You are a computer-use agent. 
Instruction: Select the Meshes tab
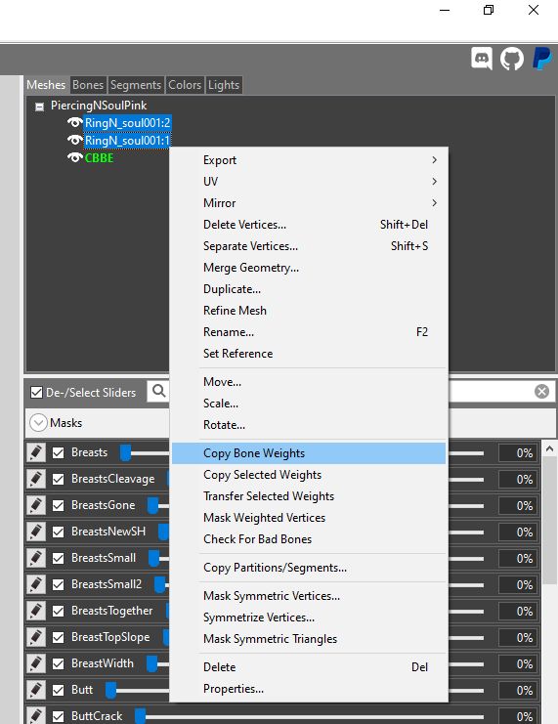click(46, 85)
